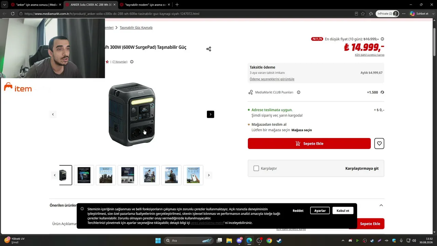Reject cookies with the Reddet button
This screenshot has height=246, width=437.
[x=298, y=210]
